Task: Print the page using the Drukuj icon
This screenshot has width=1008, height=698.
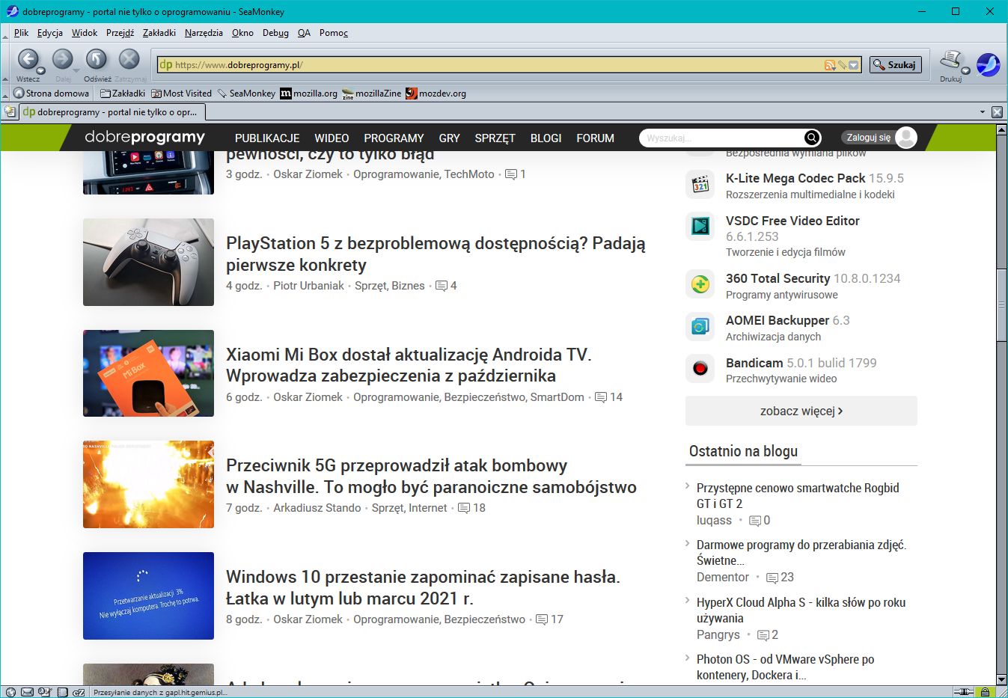Action: (x=950, y=59)
